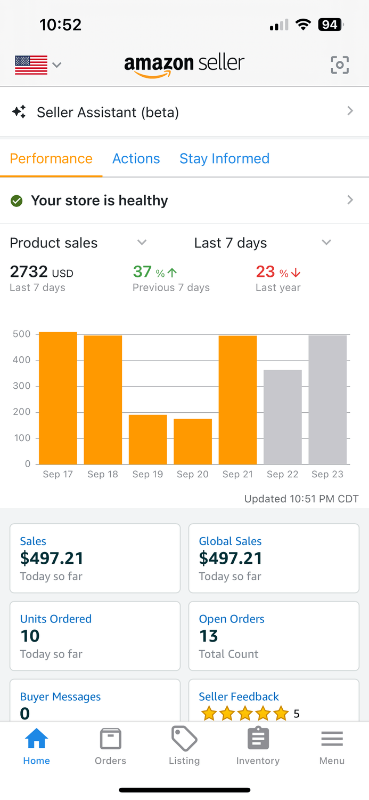The image size is (369, 800).
Task: Tap the barcode scan camera icon
Action: 340,65
